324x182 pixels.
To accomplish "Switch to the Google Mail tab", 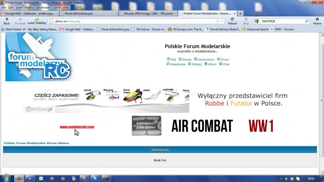I will pos(30,13).
